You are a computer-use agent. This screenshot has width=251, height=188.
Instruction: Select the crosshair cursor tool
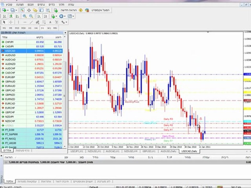(11, 22)
